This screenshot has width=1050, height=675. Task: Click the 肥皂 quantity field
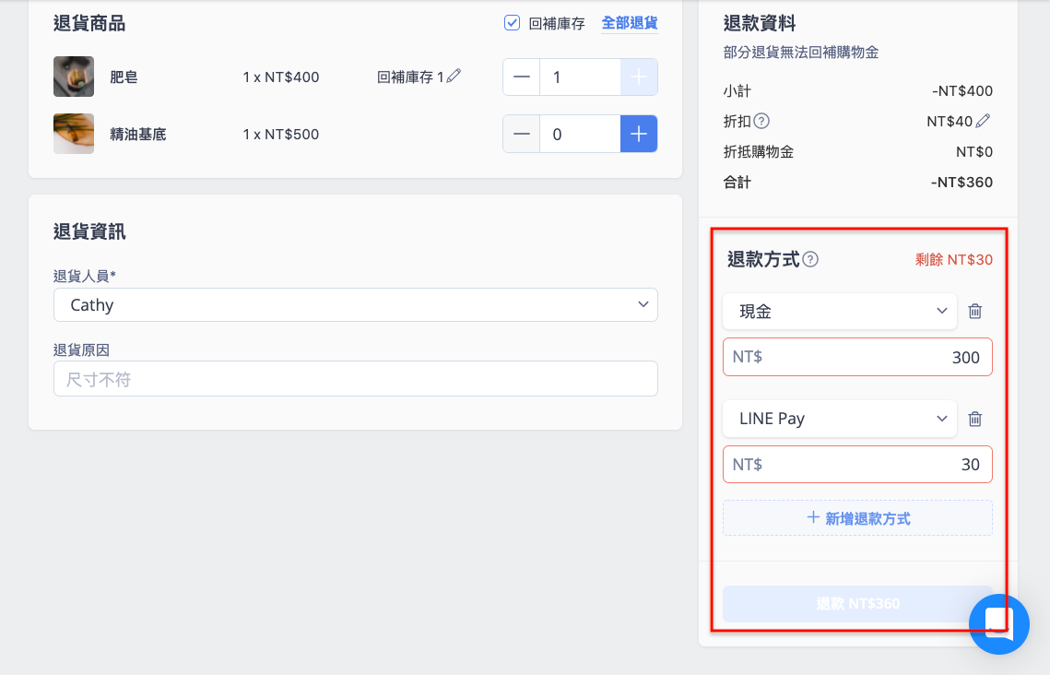pos(580,77)
